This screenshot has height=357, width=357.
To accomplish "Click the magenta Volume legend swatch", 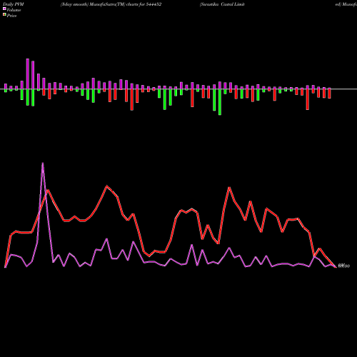I will click(4, 9).
